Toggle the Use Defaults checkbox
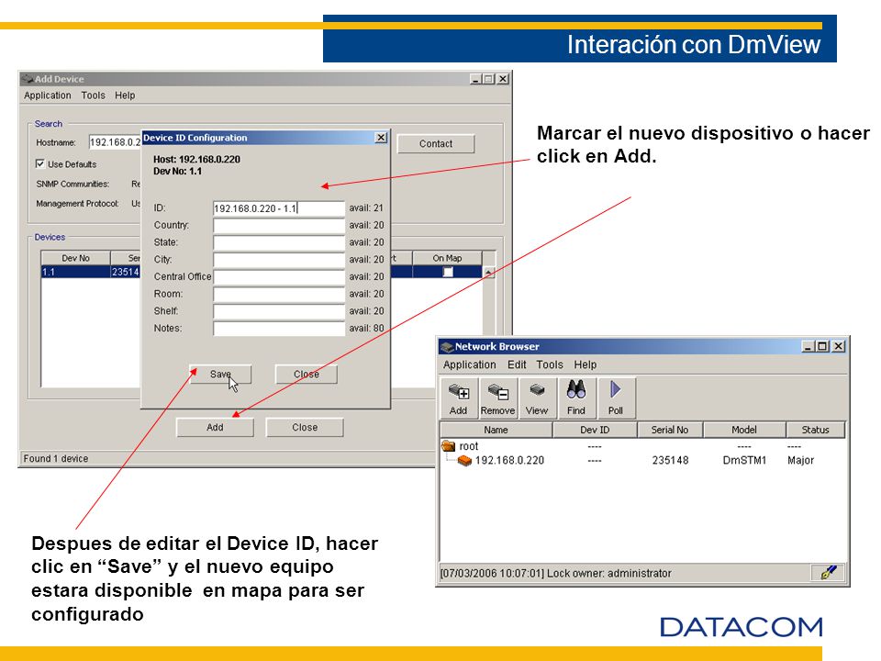This screenshot has width=881, height=661. [x=39, y=163]
